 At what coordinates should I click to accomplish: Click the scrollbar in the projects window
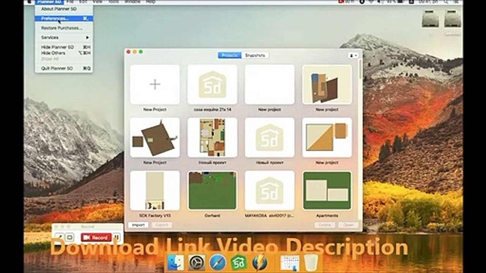(360, 69)
